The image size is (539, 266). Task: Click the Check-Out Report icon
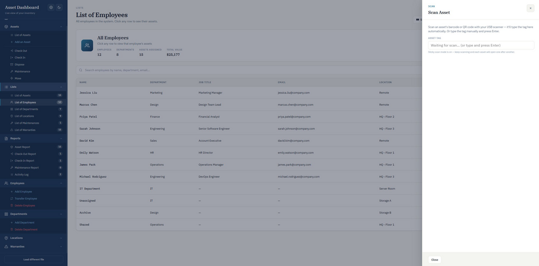point(12,154)
